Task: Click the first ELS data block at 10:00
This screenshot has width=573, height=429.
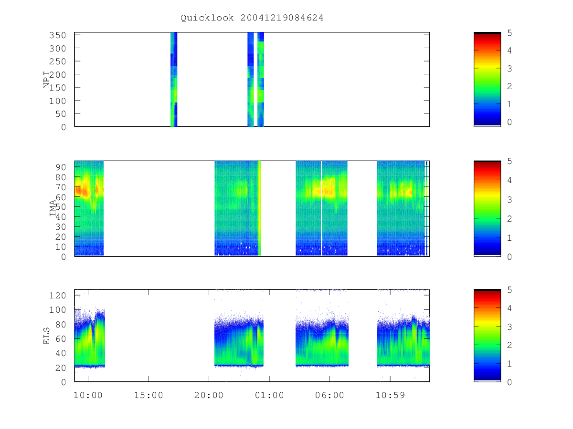Action: click(x=90, y=338)
